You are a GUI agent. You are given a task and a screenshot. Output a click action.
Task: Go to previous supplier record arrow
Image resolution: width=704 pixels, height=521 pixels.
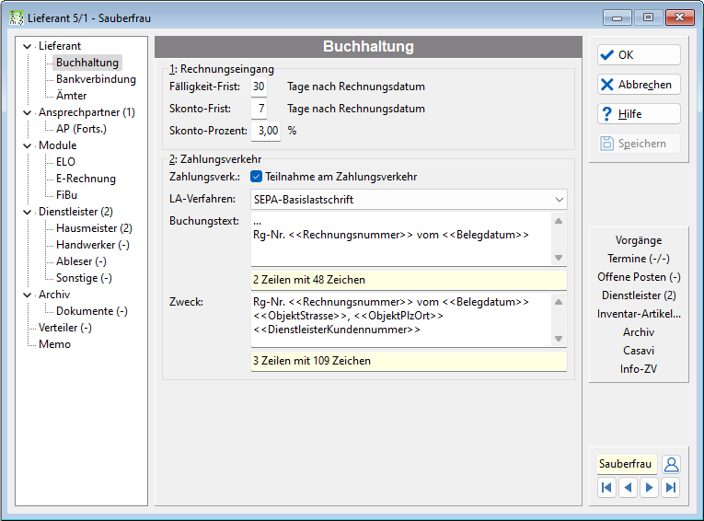(629, 487)
